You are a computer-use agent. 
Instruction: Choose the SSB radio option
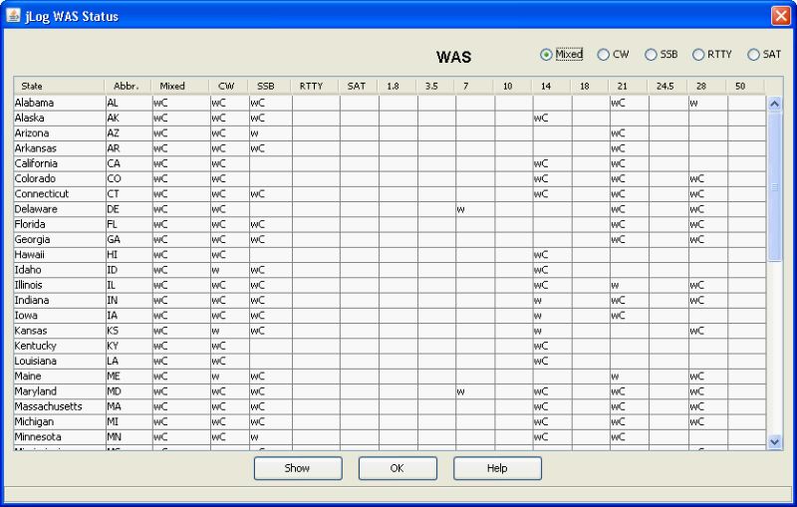[x=651, y=55]
